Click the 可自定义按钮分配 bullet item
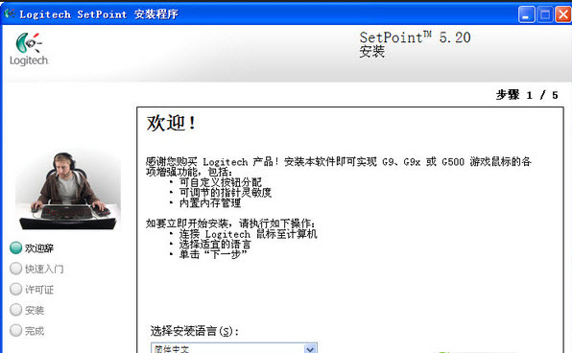The height and width of the screenshot is (353, 572). (221, 182)
